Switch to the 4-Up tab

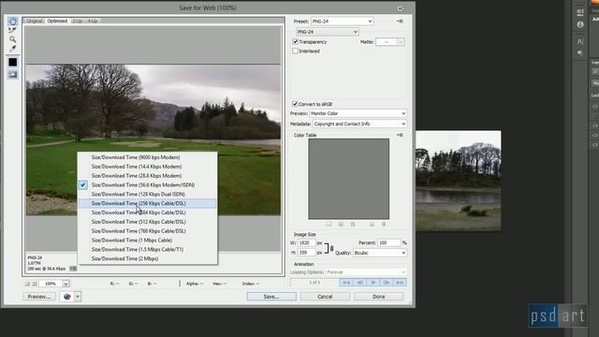point(93,21)
